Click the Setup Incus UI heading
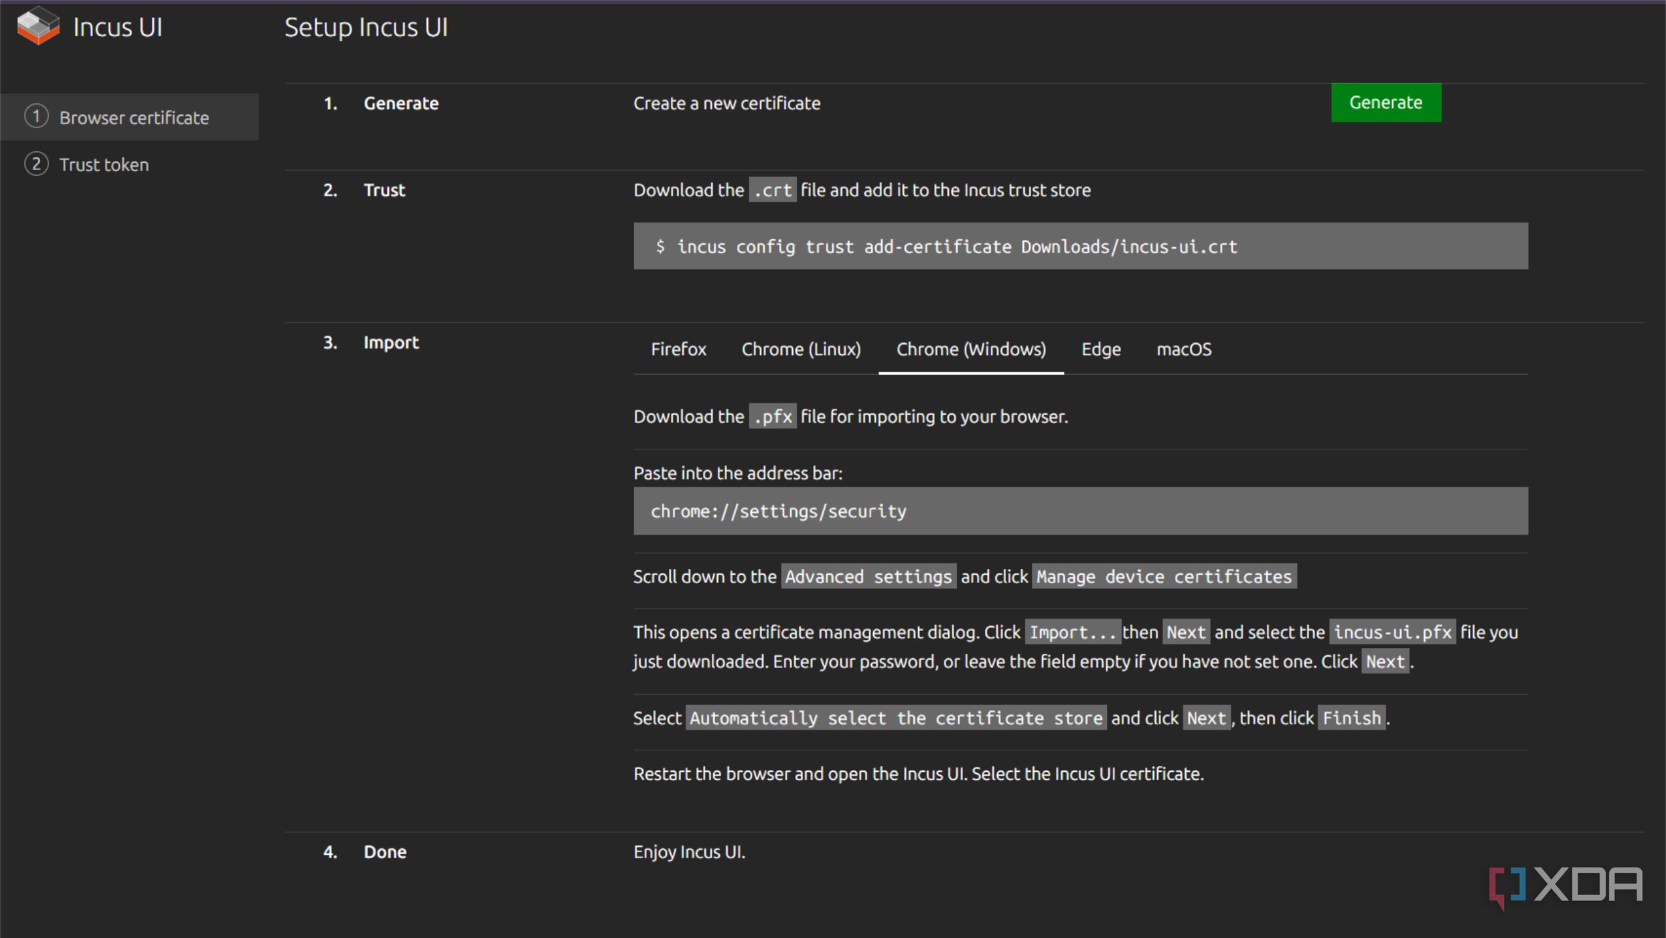Viewport: 1666px width, 938px height. pyautogui.click(x=366, y=27)
